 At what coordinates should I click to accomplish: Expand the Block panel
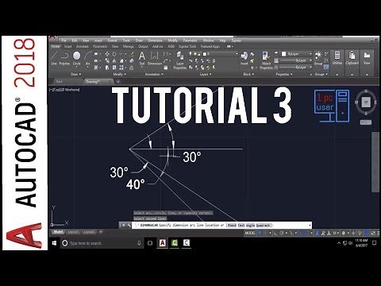tap(248, 74)
